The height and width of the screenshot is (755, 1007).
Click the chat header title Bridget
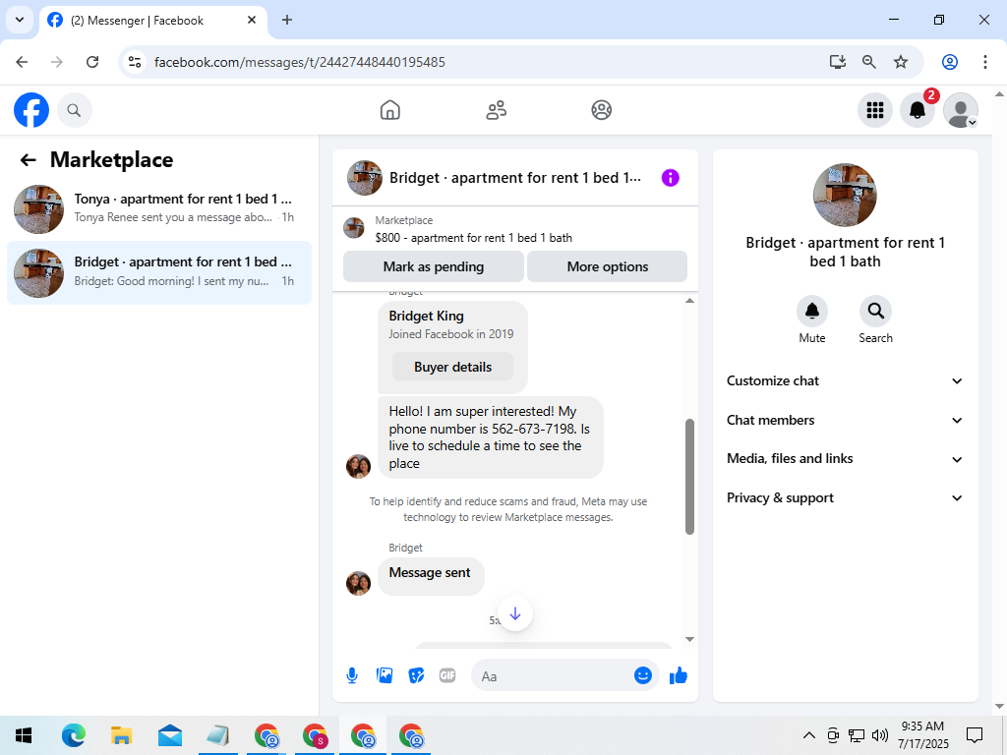[515, 178]
